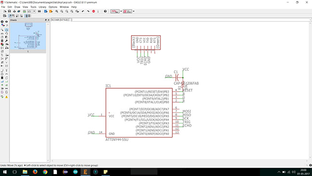Select the Move tool
Screen dimensions: 312x176
[7, 30]
